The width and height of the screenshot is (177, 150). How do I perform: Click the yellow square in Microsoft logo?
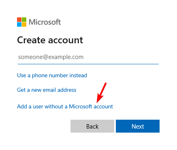click(24, 25)
